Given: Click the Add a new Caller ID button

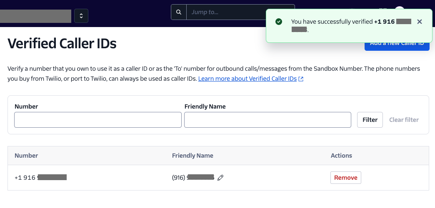Looking at the screenshot, I should (x=397, y=47).
